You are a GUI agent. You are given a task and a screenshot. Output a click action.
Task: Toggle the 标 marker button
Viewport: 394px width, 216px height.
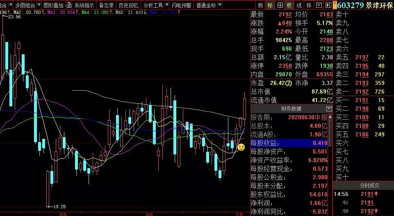pos(270,5)
